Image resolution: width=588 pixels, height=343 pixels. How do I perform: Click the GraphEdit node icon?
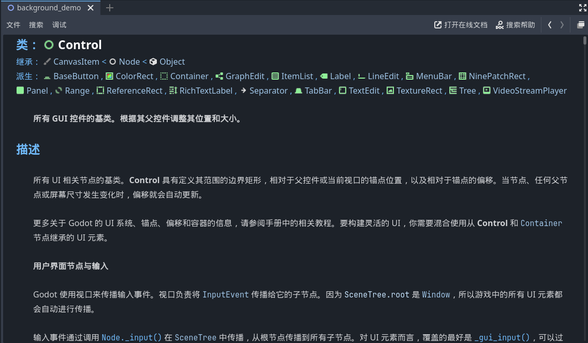point(219,76)
